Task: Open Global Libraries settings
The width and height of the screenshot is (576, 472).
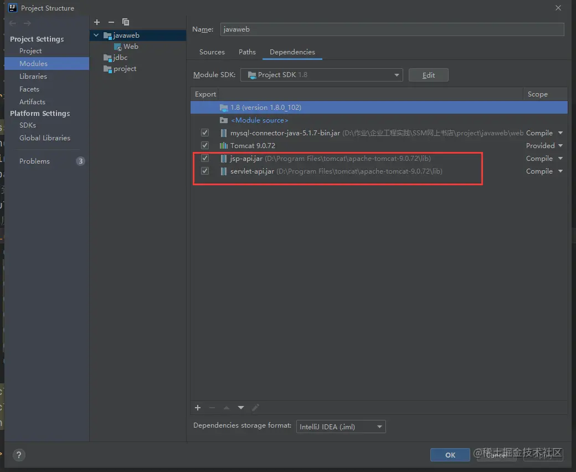Action: pyautogui.click(x=45, y=138)
